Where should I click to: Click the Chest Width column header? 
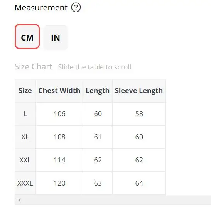pos(59,91)
